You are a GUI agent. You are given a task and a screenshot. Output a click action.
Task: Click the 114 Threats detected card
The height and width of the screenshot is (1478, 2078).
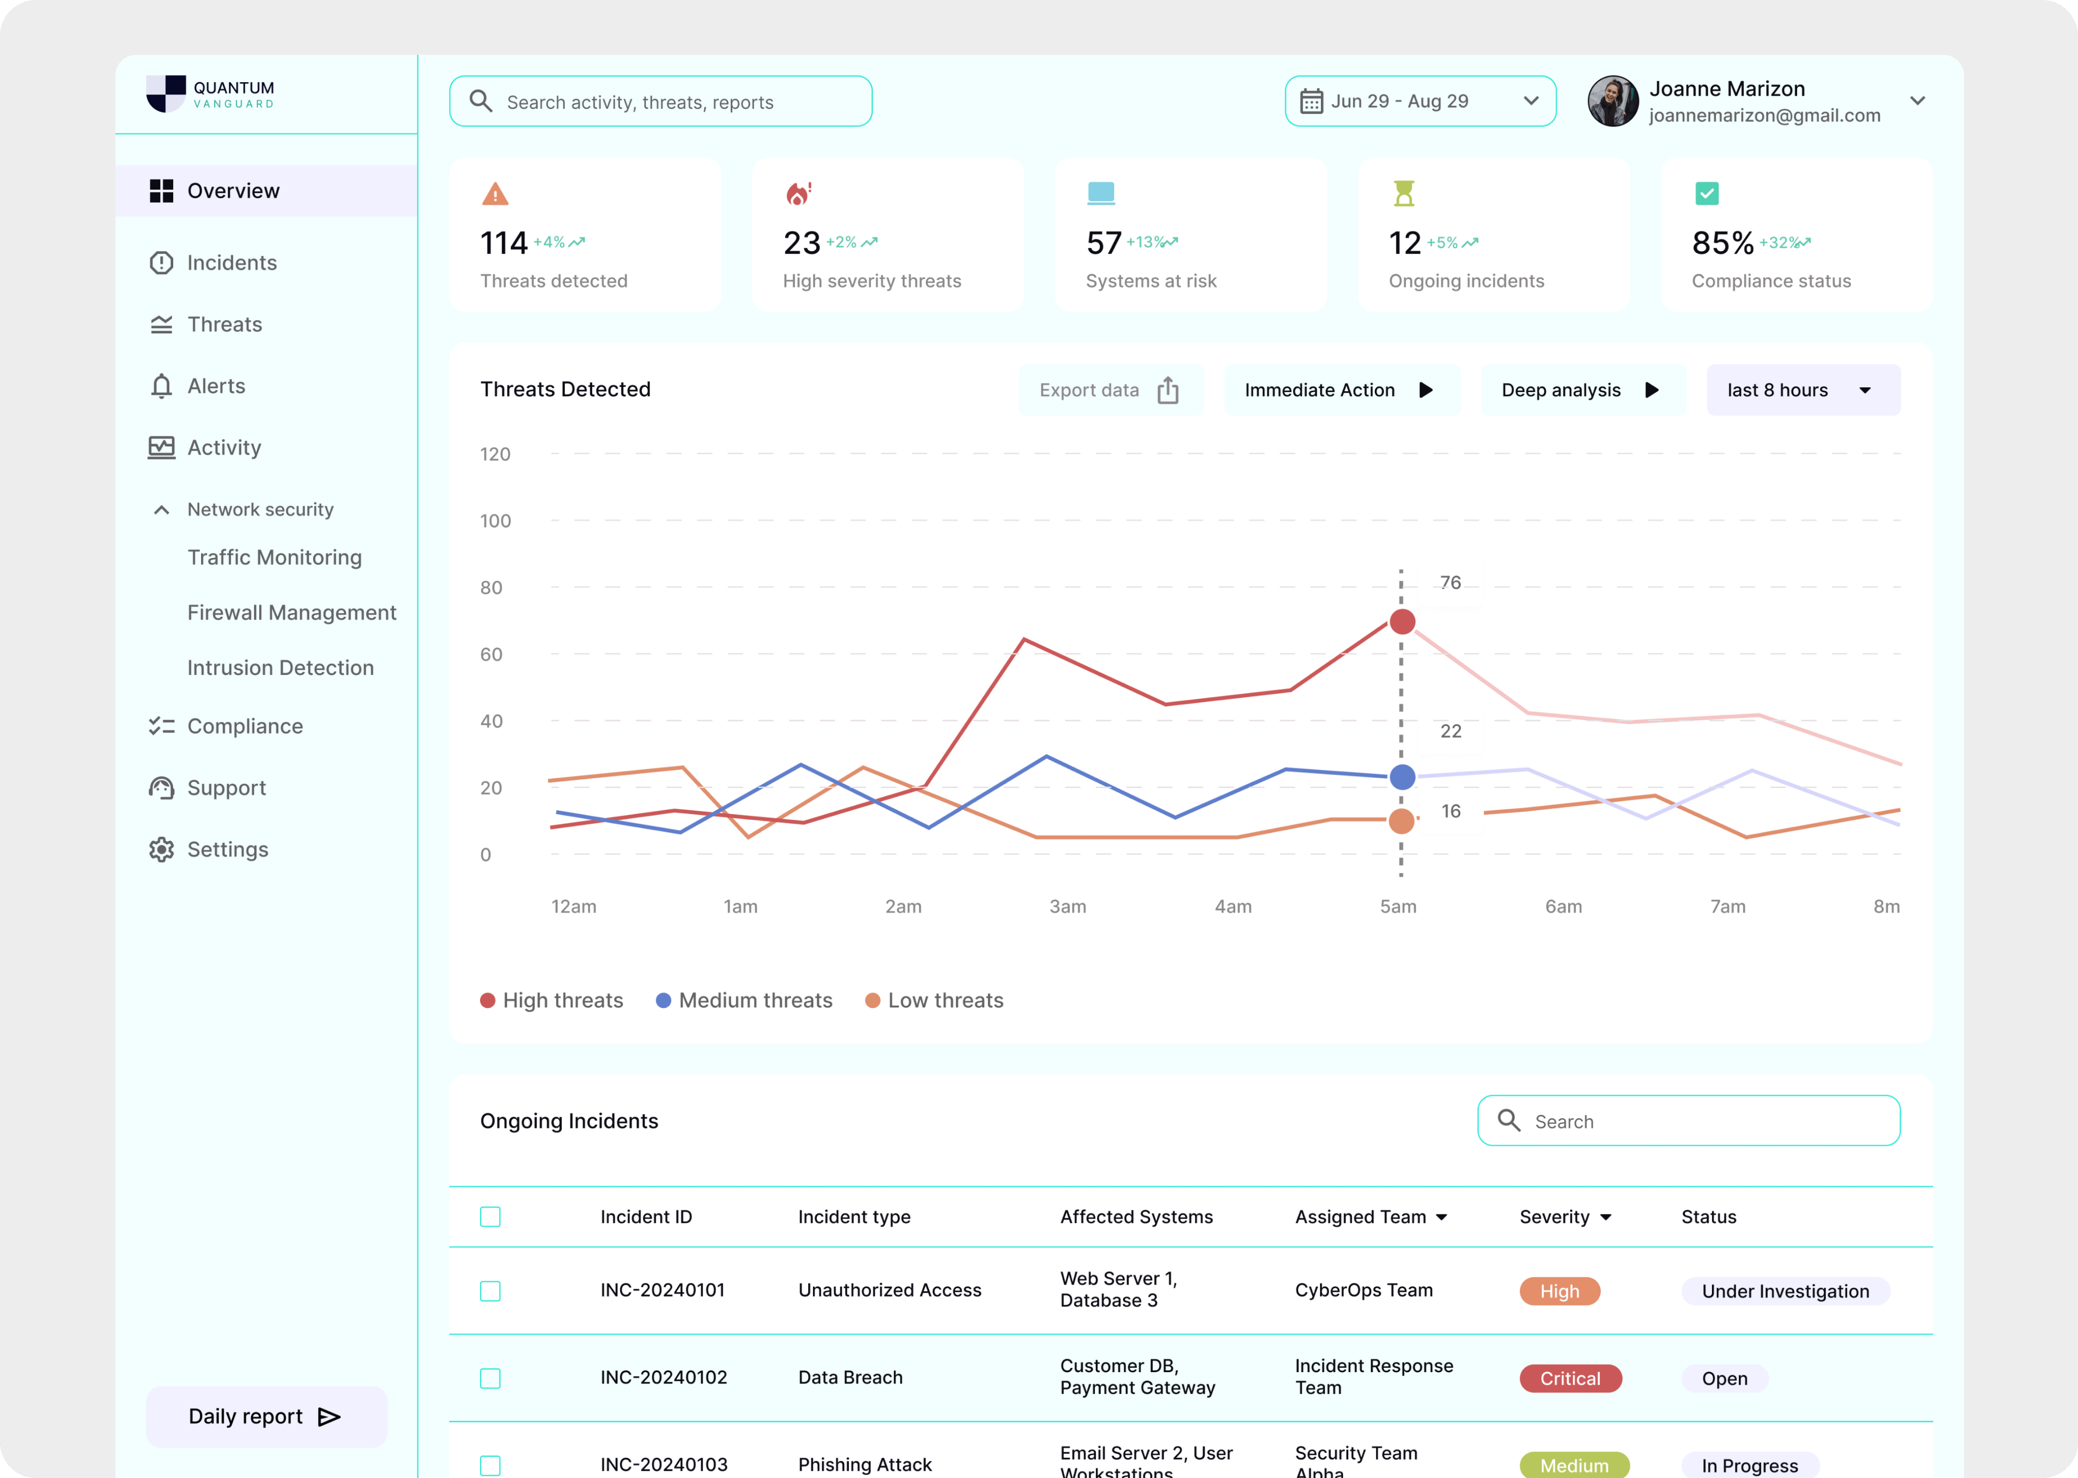click(584, 234)
